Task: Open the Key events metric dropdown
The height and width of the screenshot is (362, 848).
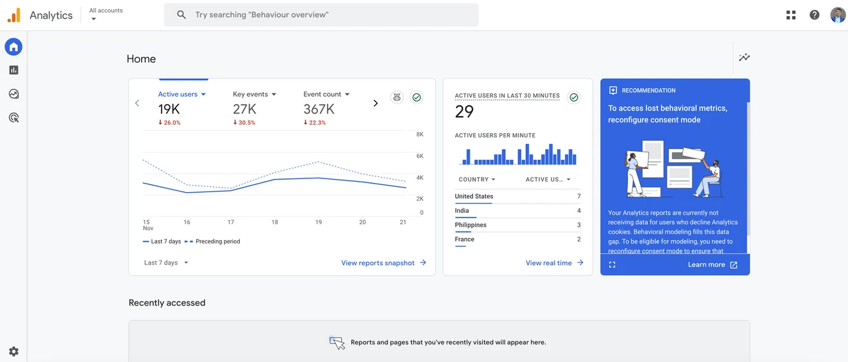Action: (254, 94)
